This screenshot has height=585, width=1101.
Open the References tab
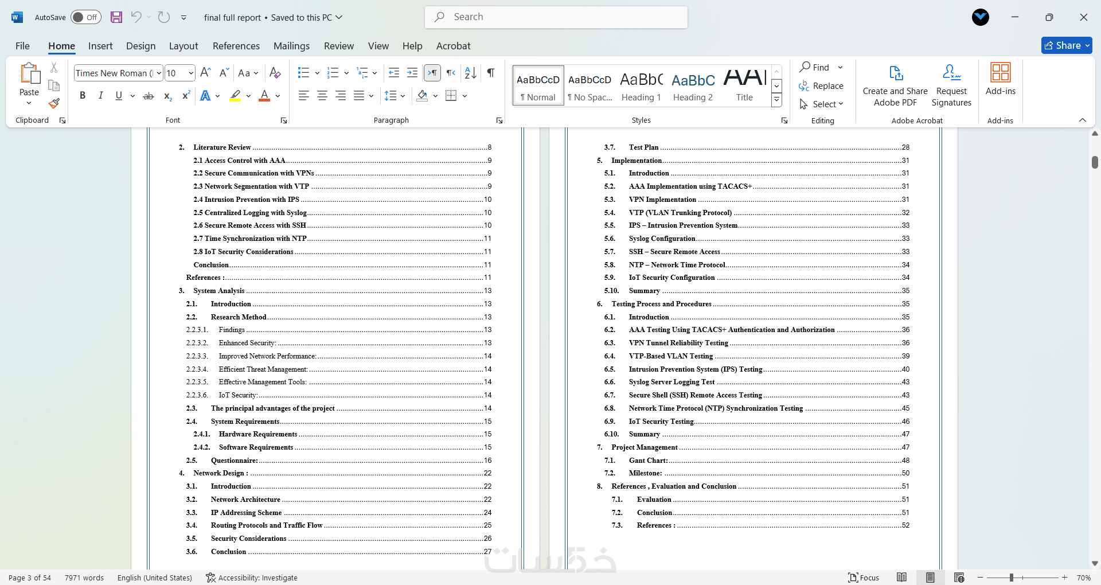tap(236, 46)
